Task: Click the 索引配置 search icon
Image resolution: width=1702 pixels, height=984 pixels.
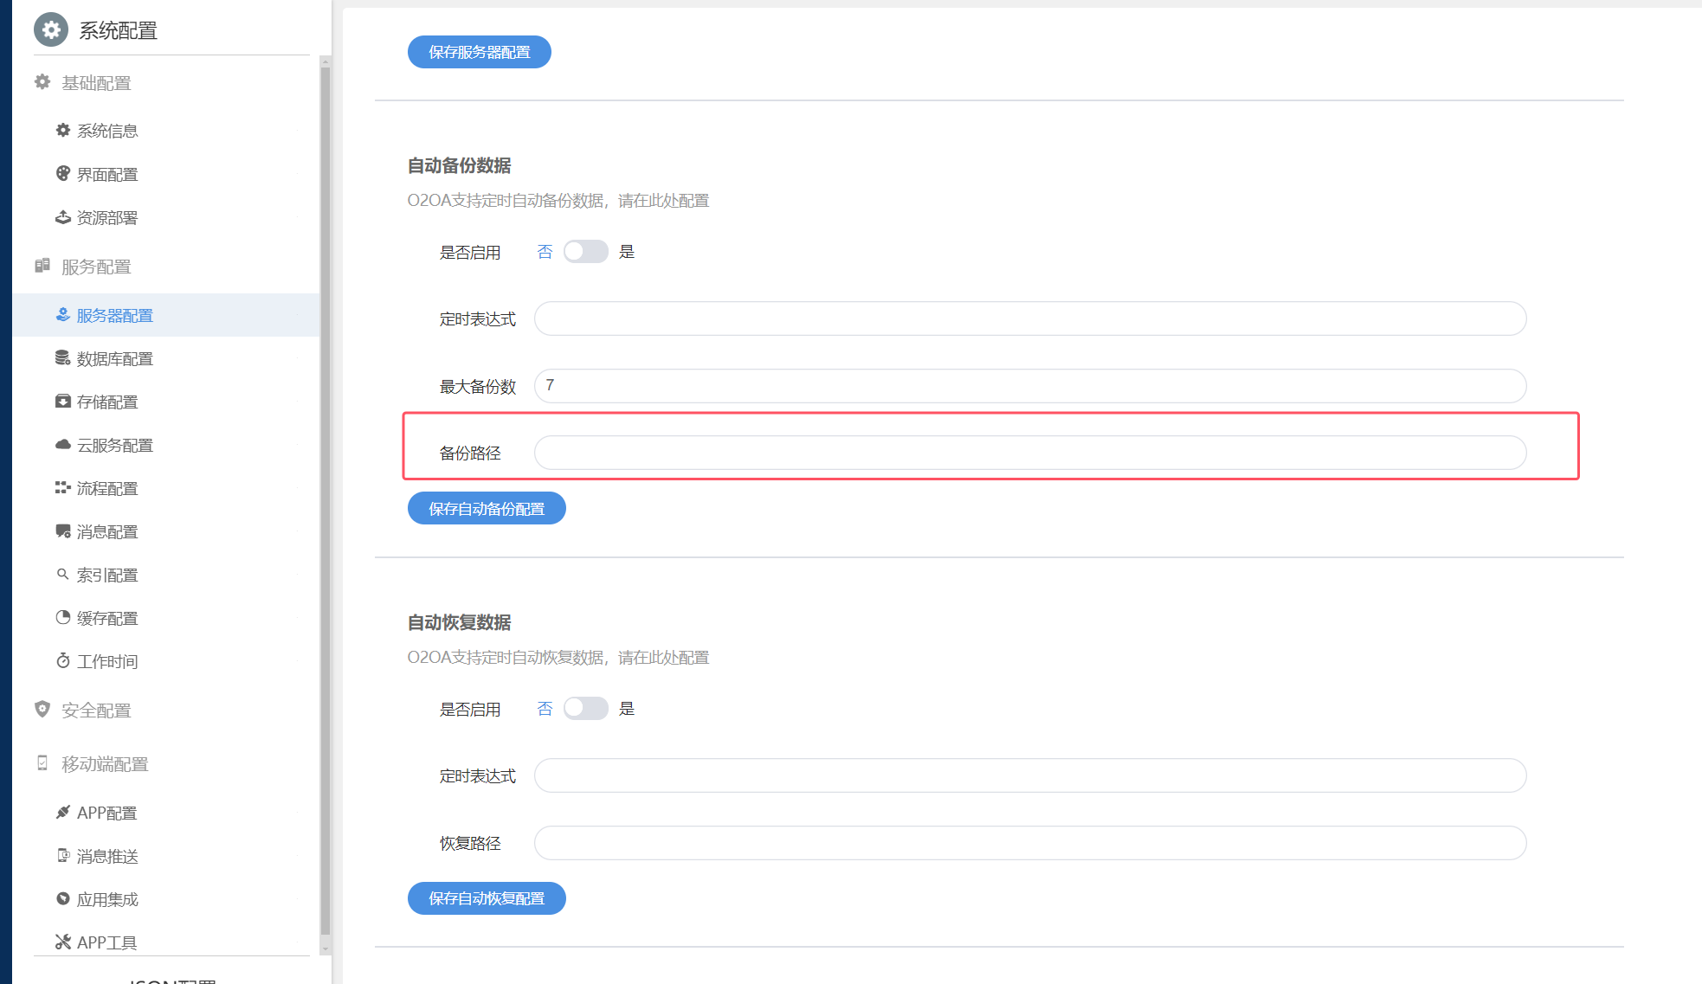Action: pos(63,574)
